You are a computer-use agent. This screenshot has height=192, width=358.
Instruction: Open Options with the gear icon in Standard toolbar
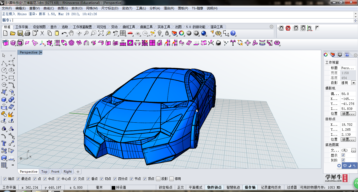[x=219, y=33]
